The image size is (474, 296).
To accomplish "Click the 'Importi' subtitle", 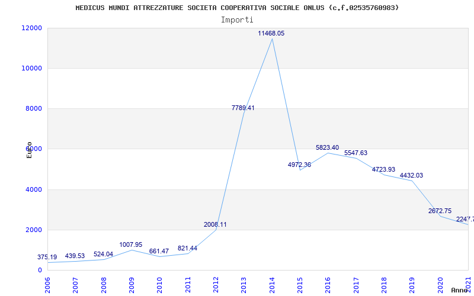I will 237,20.
